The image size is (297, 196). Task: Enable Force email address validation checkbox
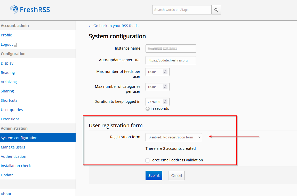[x=148, y=160]
